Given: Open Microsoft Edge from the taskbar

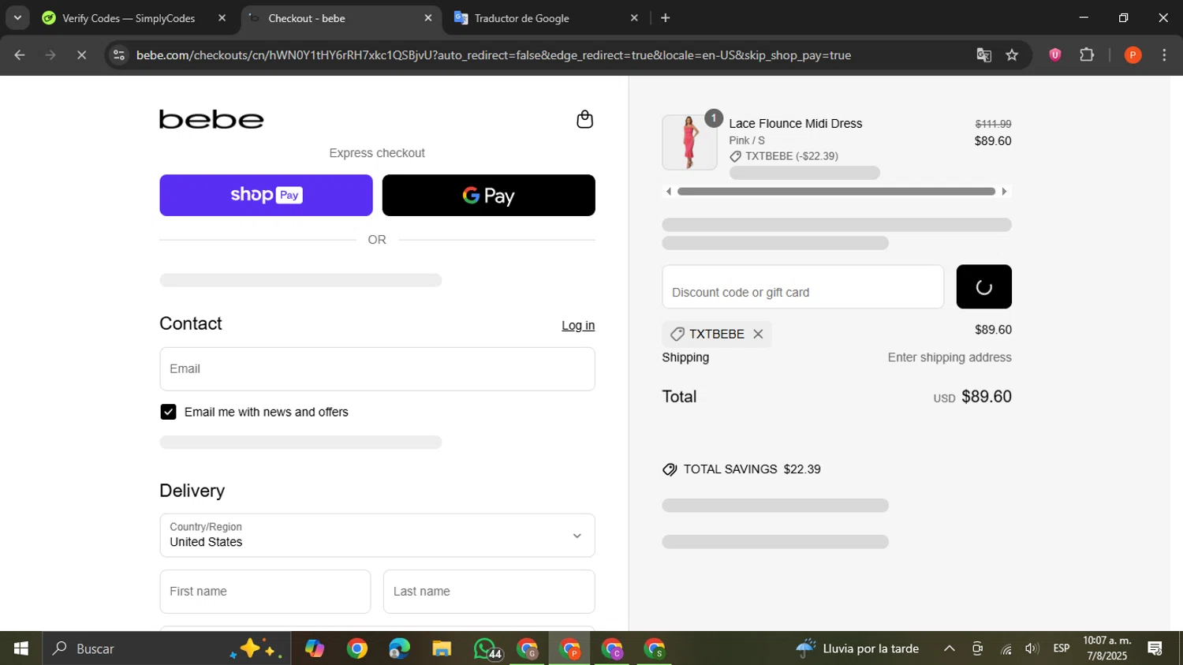Looking at the screenshot, I should [x=399, y=648].
